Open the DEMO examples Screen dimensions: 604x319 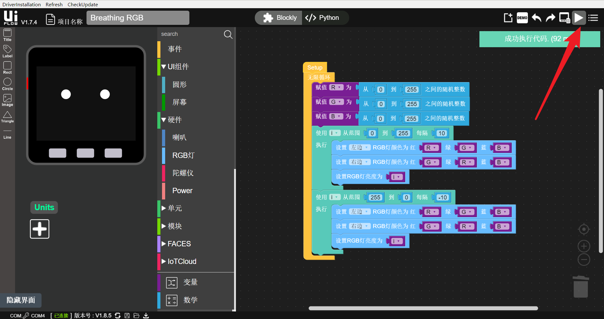[522, 18]
